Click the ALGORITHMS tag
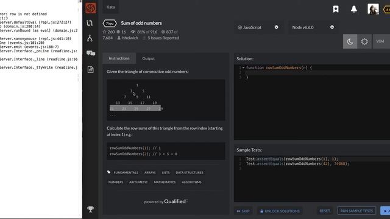This screenshot has height=219, width=390. [x=191, y=182]
